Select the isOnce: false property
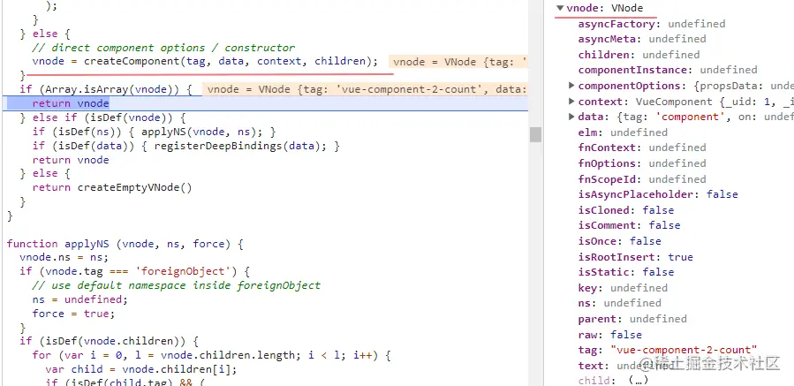The height and width of the screenshot is (386, 794). point(620,241)
